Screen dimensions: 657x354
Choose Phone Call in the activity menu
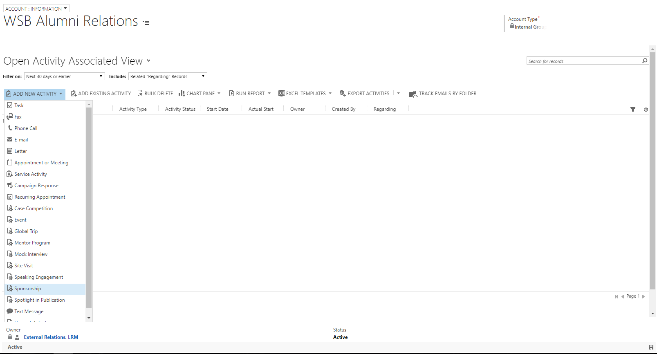click(26, 128)
